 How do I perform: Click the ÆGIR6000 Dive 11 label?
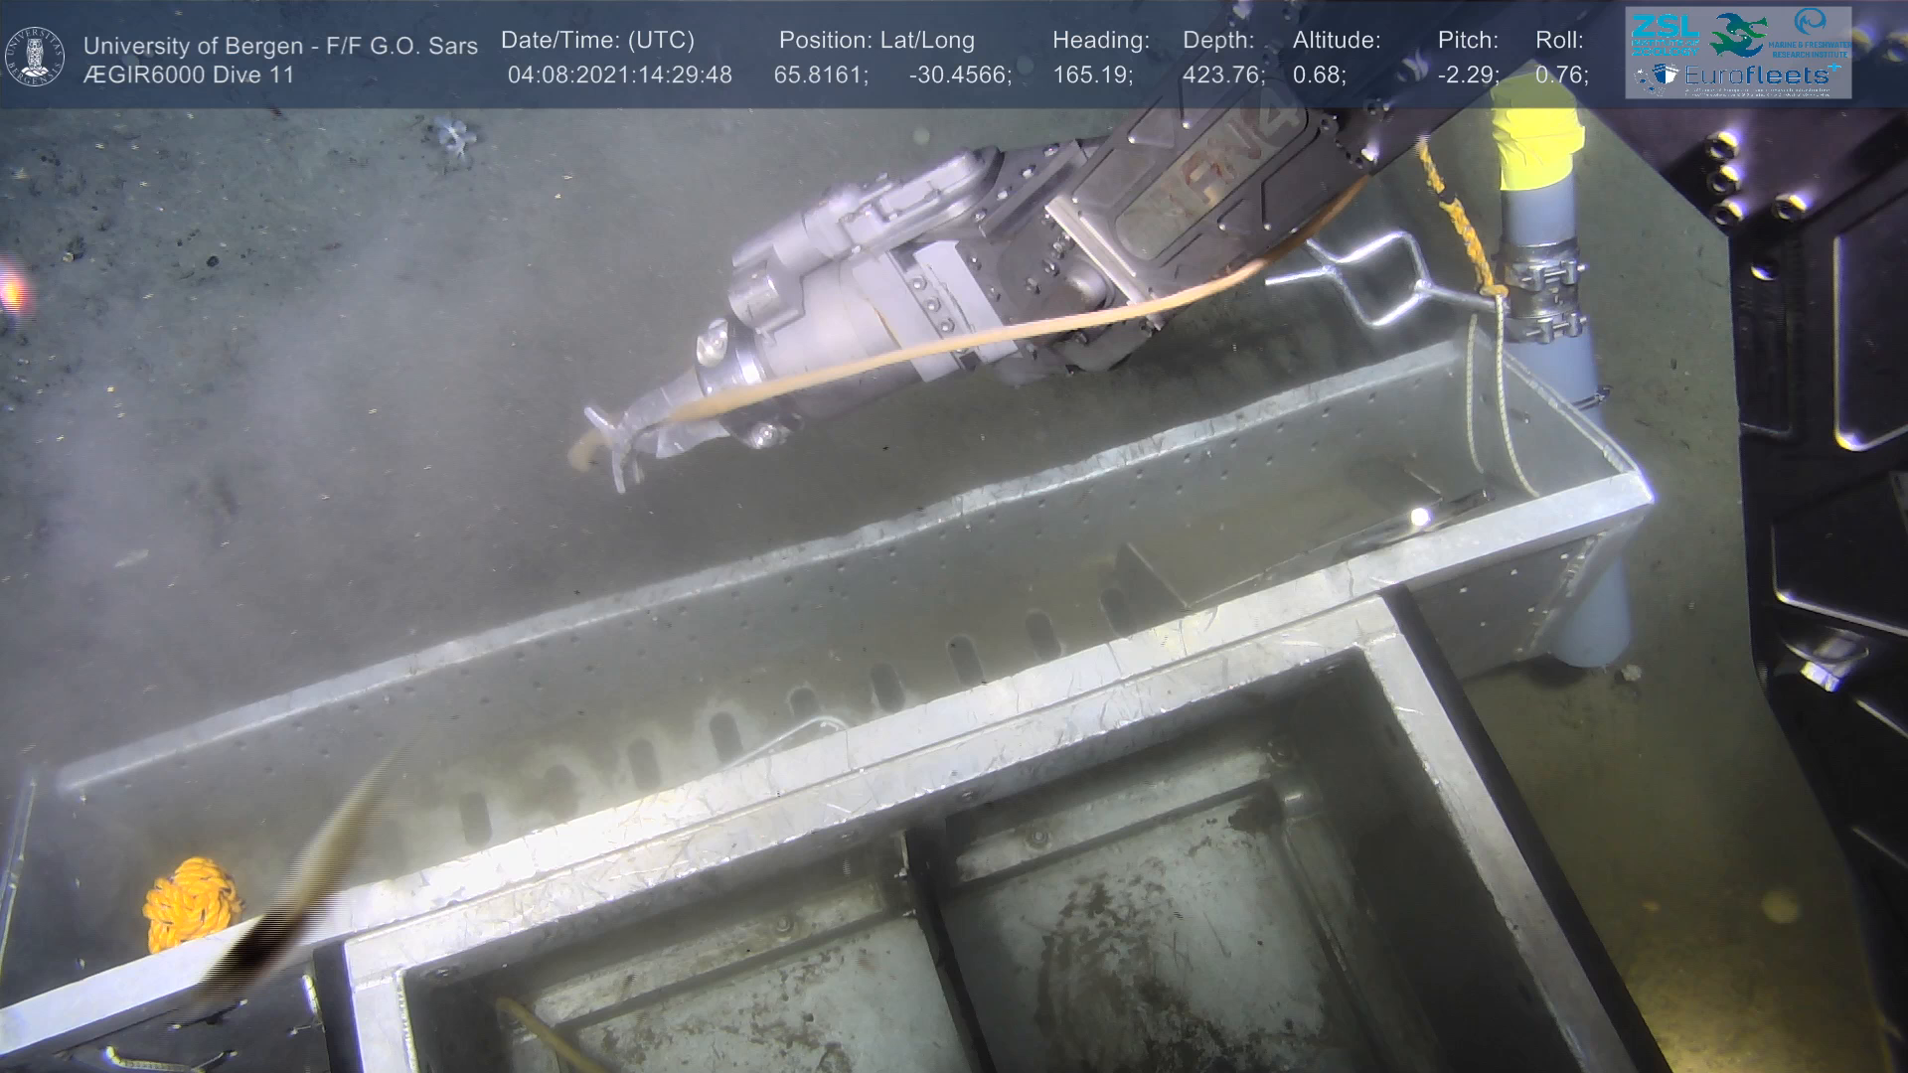pos(189,76)
